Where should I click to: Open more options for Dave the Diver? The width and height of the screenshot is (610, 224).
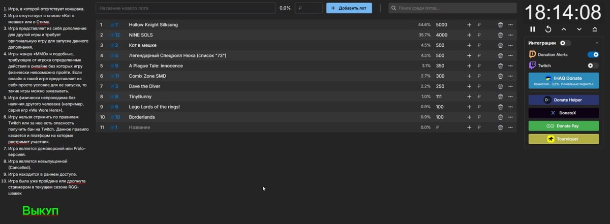point(510,86)
